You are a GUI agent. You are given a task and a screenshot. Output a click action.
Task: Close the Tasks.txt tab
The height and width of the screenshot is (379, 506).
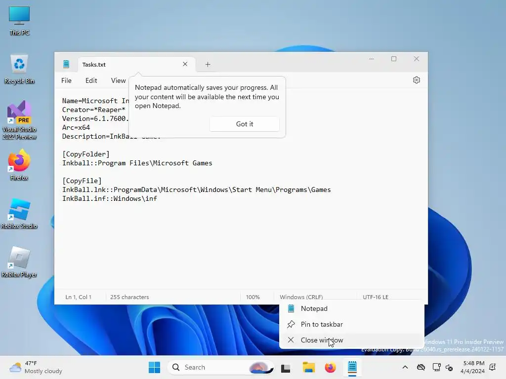[x=185, y=64]
